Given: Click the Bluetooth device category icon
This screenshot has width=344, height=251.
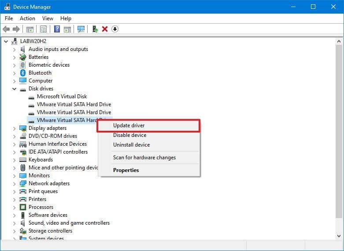Looking at the screenshot, I should (23, 73).
